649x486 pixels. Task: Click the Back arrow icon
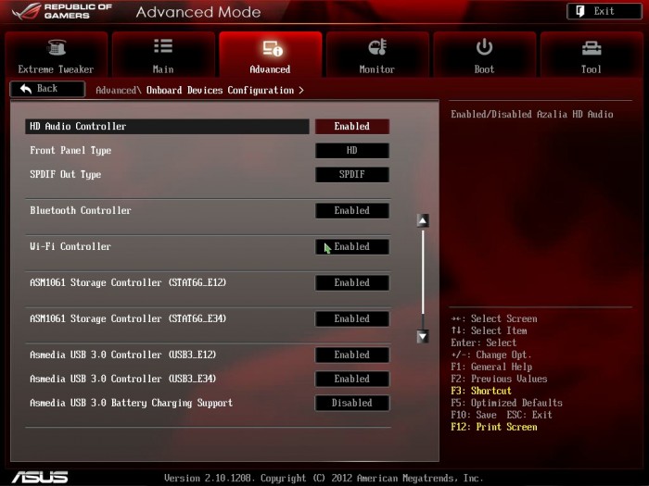(x=26, y=89)
